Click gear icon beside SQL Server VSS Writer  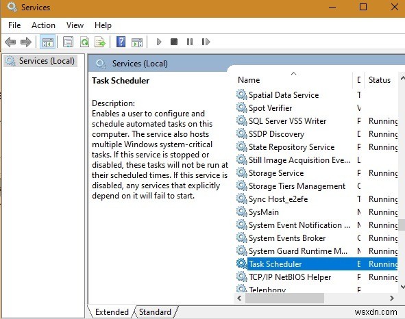click(242, 120)
